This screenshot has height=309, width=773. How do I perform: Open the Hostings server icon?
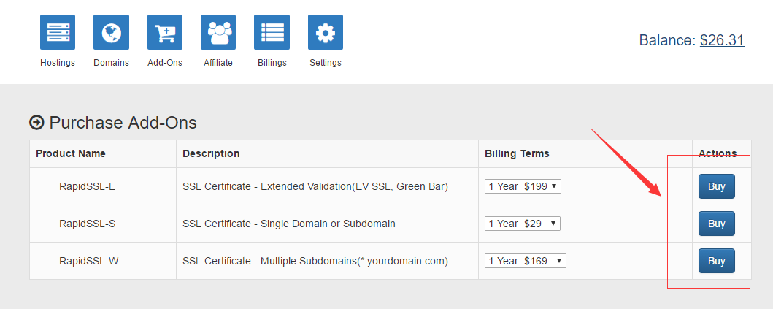tap(58, 32)
